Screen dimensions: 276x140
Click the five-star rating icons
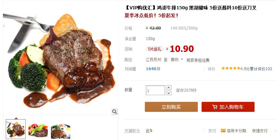tap(230, 68)
